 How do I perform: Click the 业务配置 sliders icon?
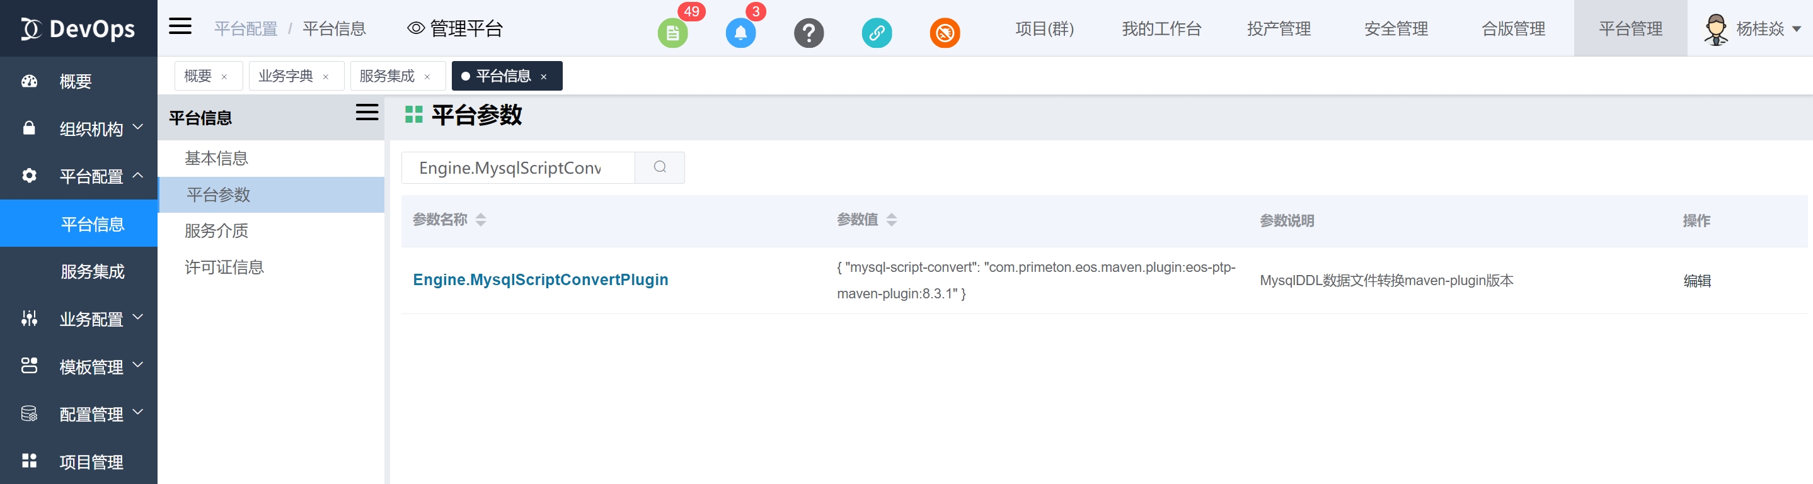tap(29, 318)
